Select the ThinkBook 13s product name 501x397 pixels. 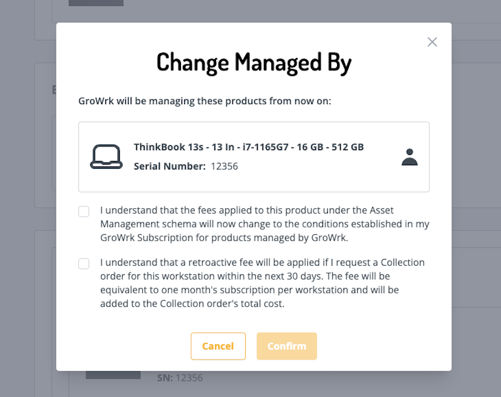point(248,147)
